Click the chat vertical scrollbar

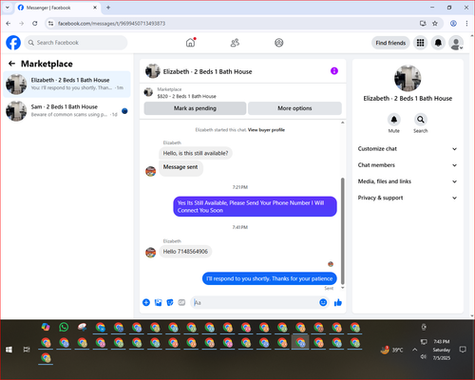point(342,231)
